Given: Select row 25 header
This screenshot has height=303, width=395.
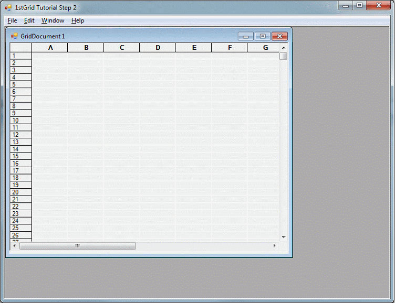Looking at the screenshot, I should coord(21,228).
